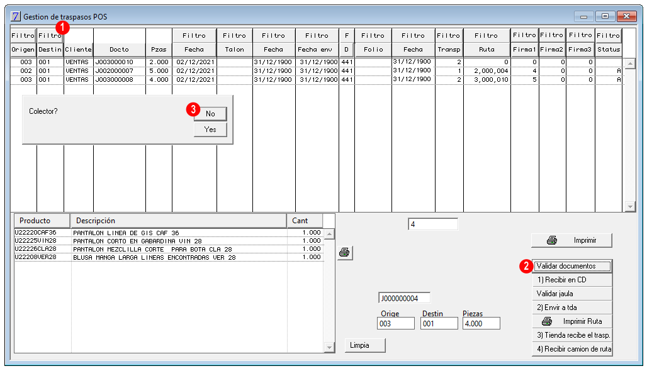Click top grid scrollbar up arrow
Image resolution: width=647 pixels, height=371 pixels.
(630, 64)
